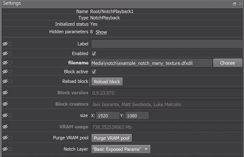Tick the small box beside Purge VRAM pool row
This screenshot has width=244, height=157.
pos(10,138)
